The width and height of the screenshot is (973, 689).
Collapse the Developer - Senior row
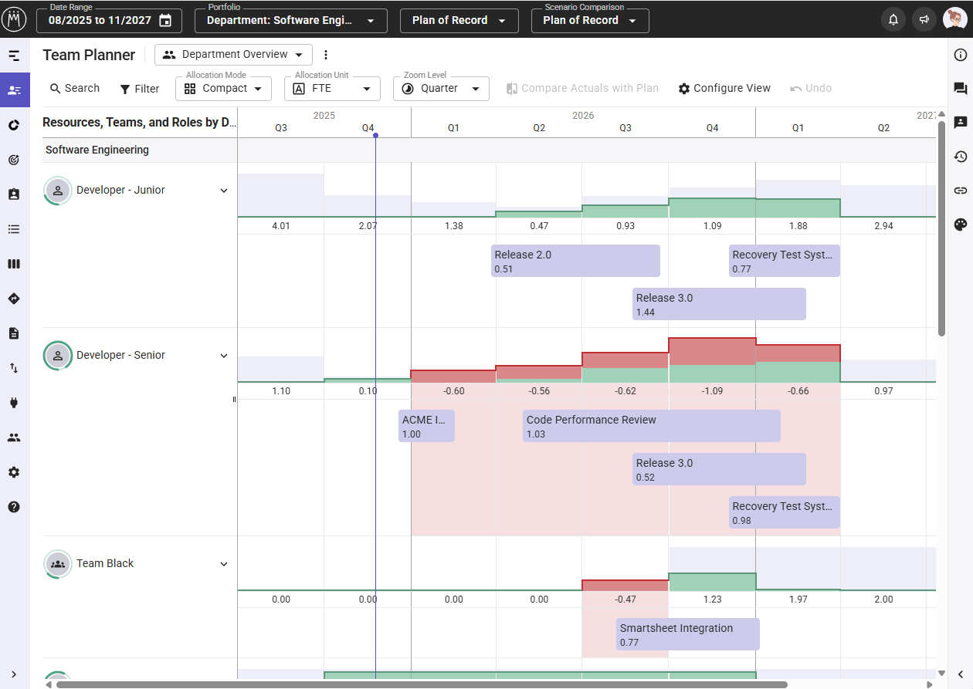click(x=224, y=356)
